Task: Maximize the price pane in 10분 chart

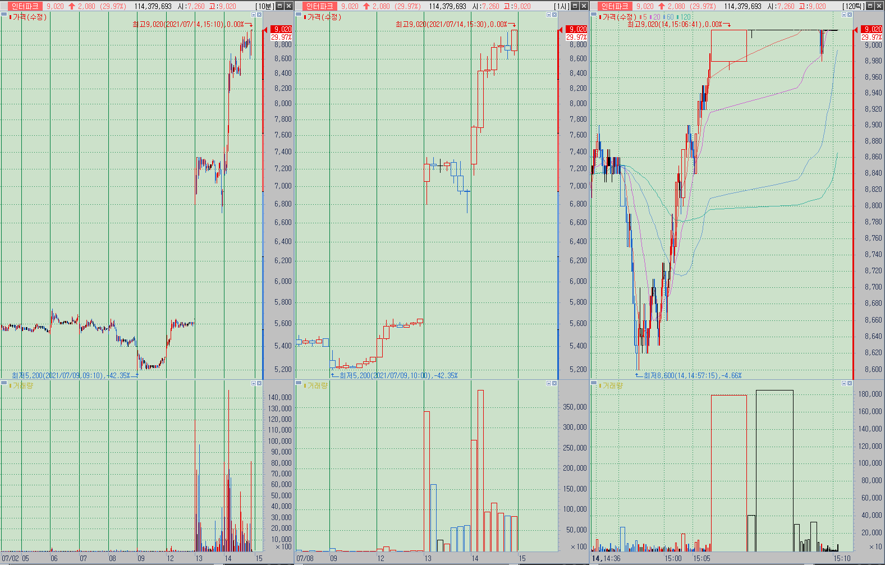Action: tap(253, 15)
